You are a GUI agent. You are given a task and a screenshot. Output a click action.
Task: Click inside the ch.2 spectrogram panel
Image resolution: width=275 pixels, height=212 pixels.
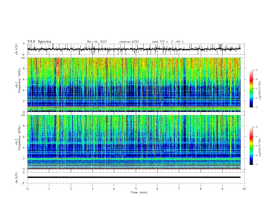point(134,142)
